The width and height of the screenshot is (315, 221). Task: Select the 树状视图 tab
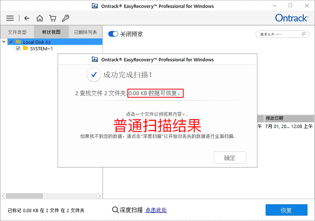pyautogui.click(x=51, y=32)
